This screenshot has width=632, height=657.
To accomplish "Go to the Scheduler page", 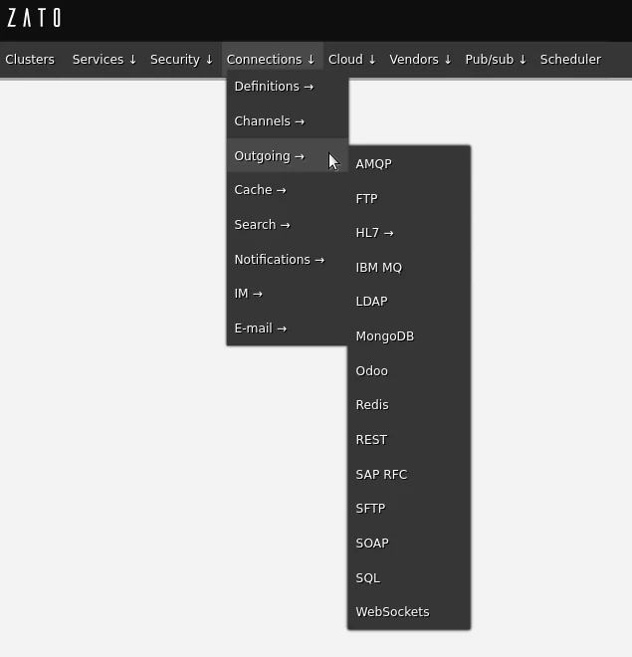I will tap(570, 60).
